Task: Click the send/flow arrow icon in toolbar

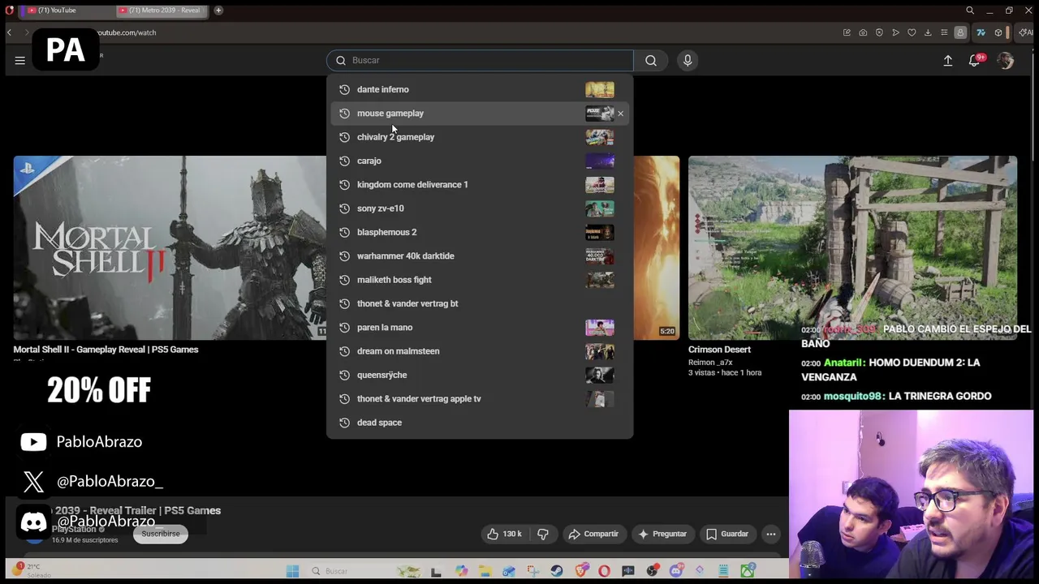Action: point(896,32)
